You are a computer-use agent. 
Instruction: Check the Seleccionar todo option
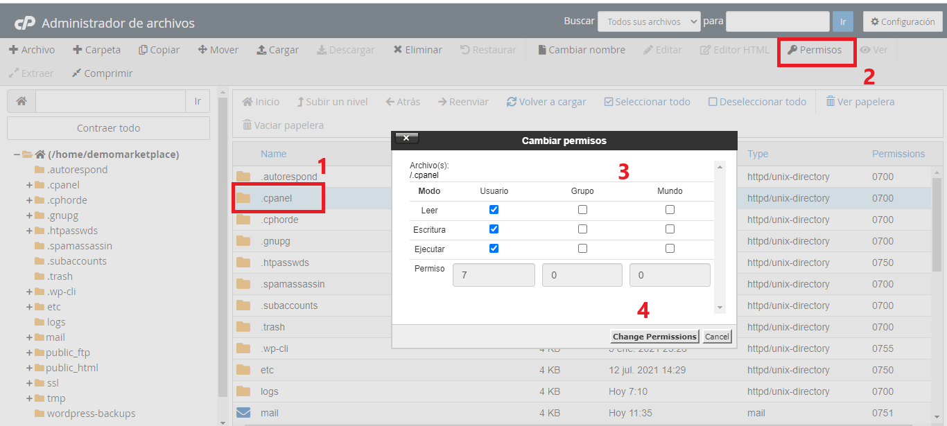click(x=647, y=102)
